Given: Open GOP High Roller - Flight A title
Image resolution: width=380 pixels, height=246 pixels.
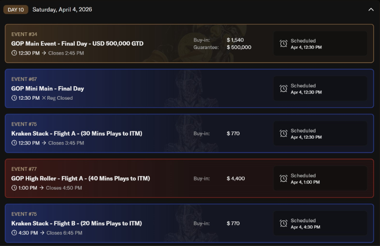Looking at the screenshot, I should [x=80, y=178].
